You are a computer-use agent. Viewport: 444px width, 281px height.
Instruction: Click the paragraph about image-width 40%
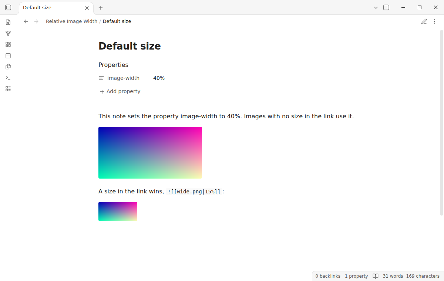tap(226, 116)
